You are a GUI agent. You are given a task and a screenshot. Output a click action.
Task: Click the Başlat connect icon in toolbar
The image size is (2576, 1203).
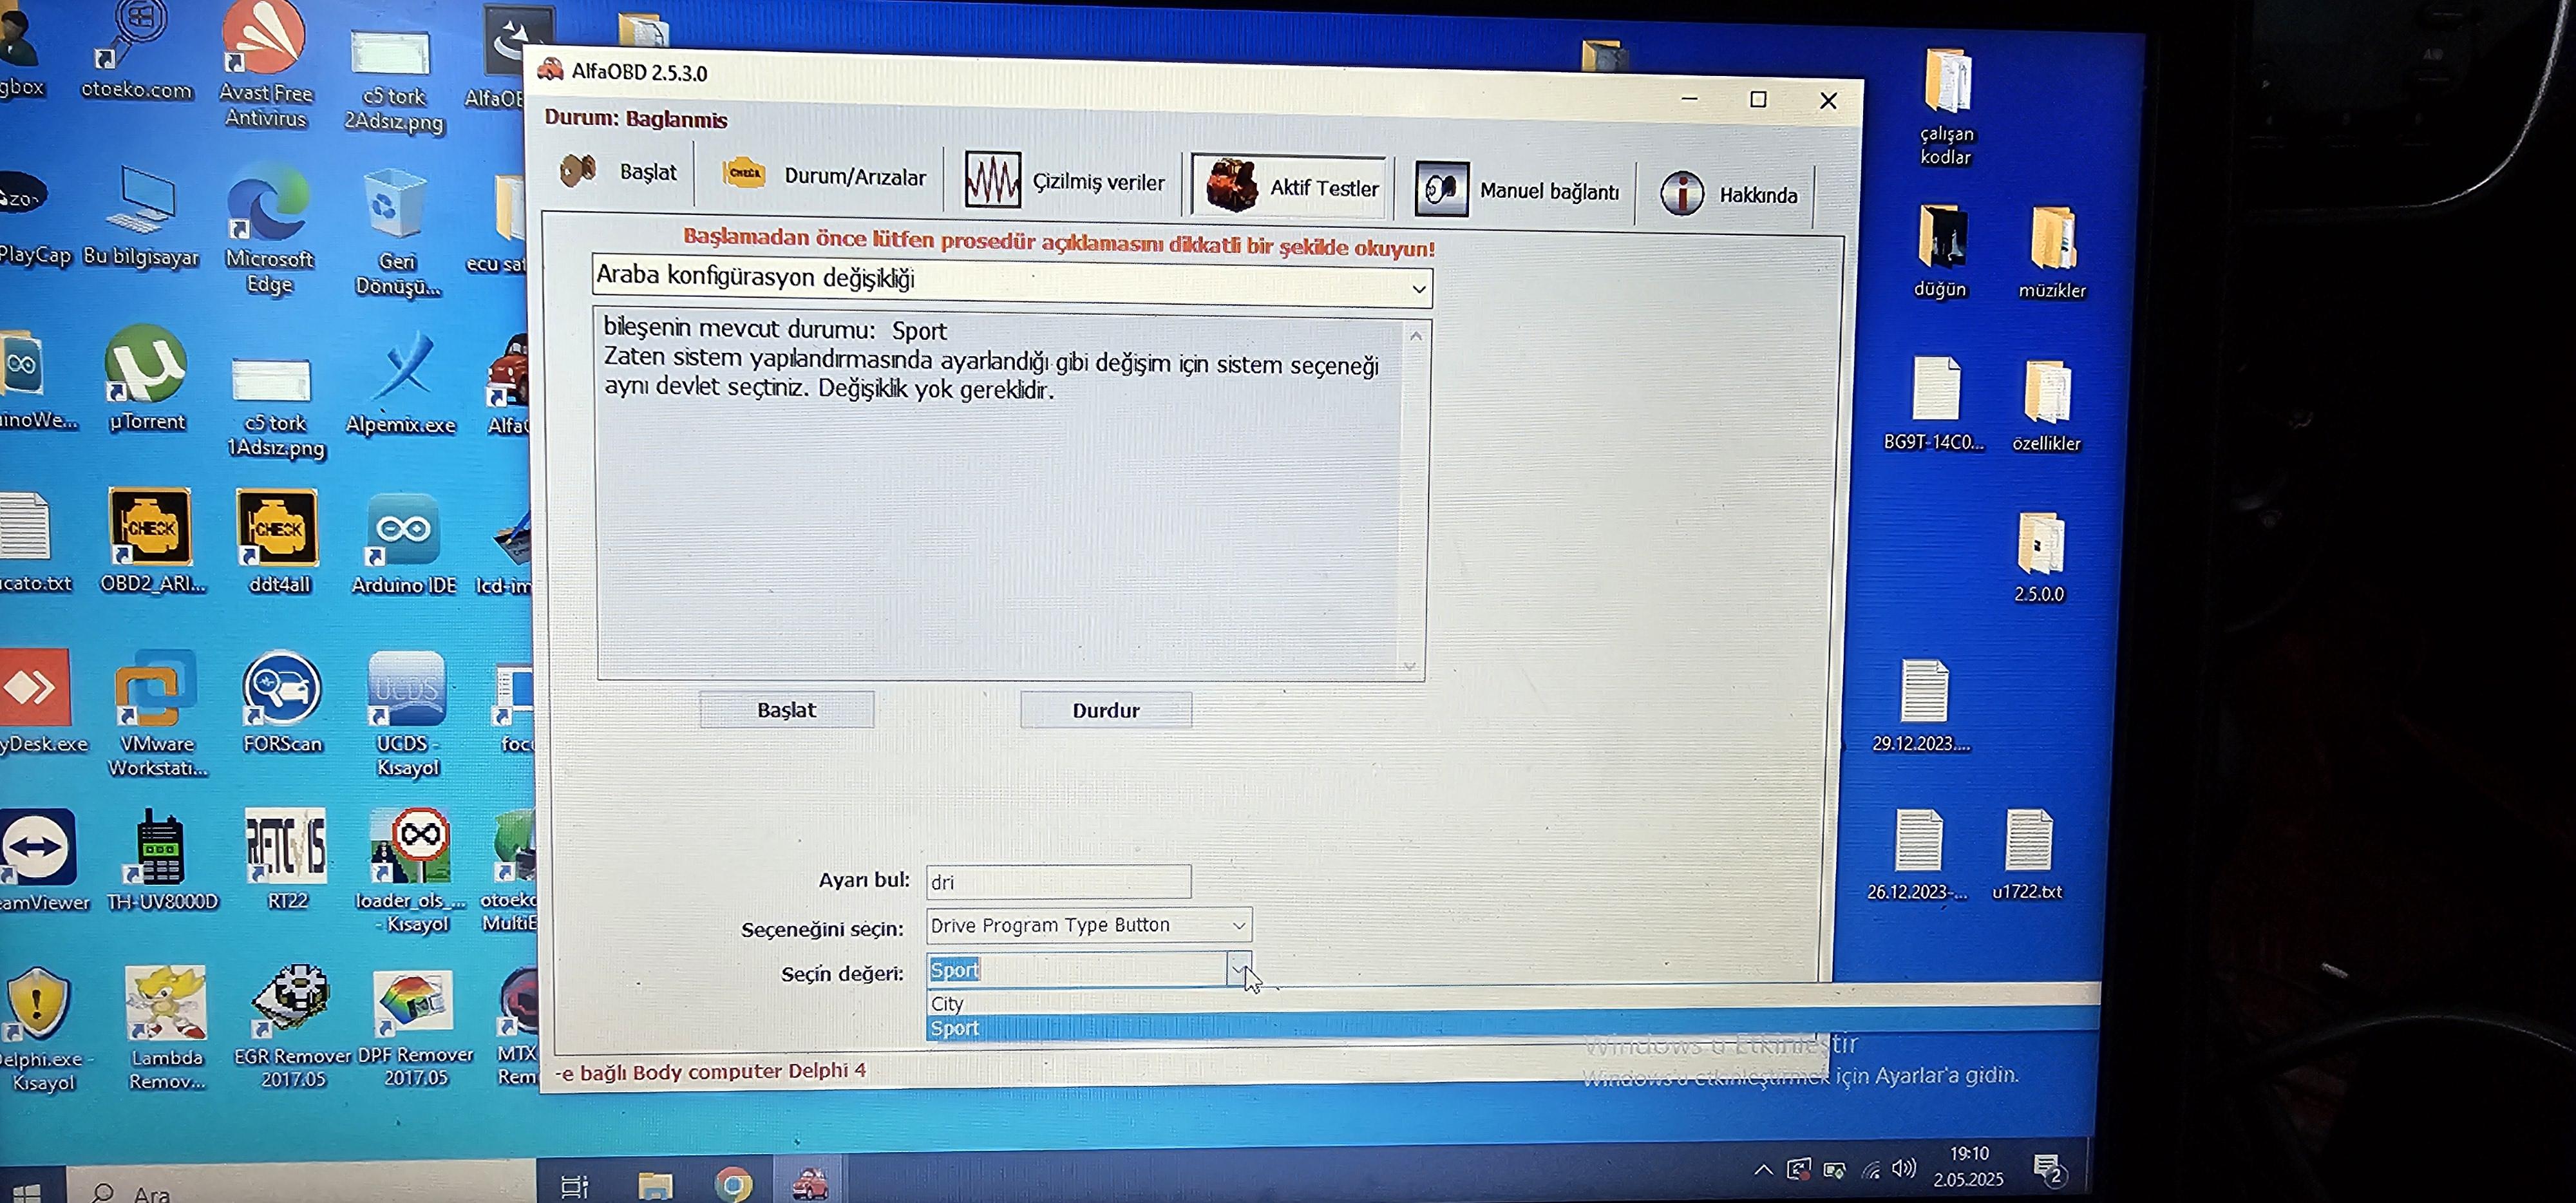pyautogui.click(x=577, y=171)
